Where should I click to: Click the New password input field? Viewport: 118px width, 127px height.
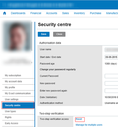(x=111, y=83)
